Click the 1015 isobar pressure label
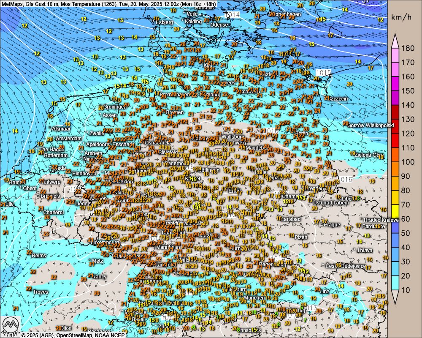The width and height of the screenshot is (422, 338). pos(323,73)
